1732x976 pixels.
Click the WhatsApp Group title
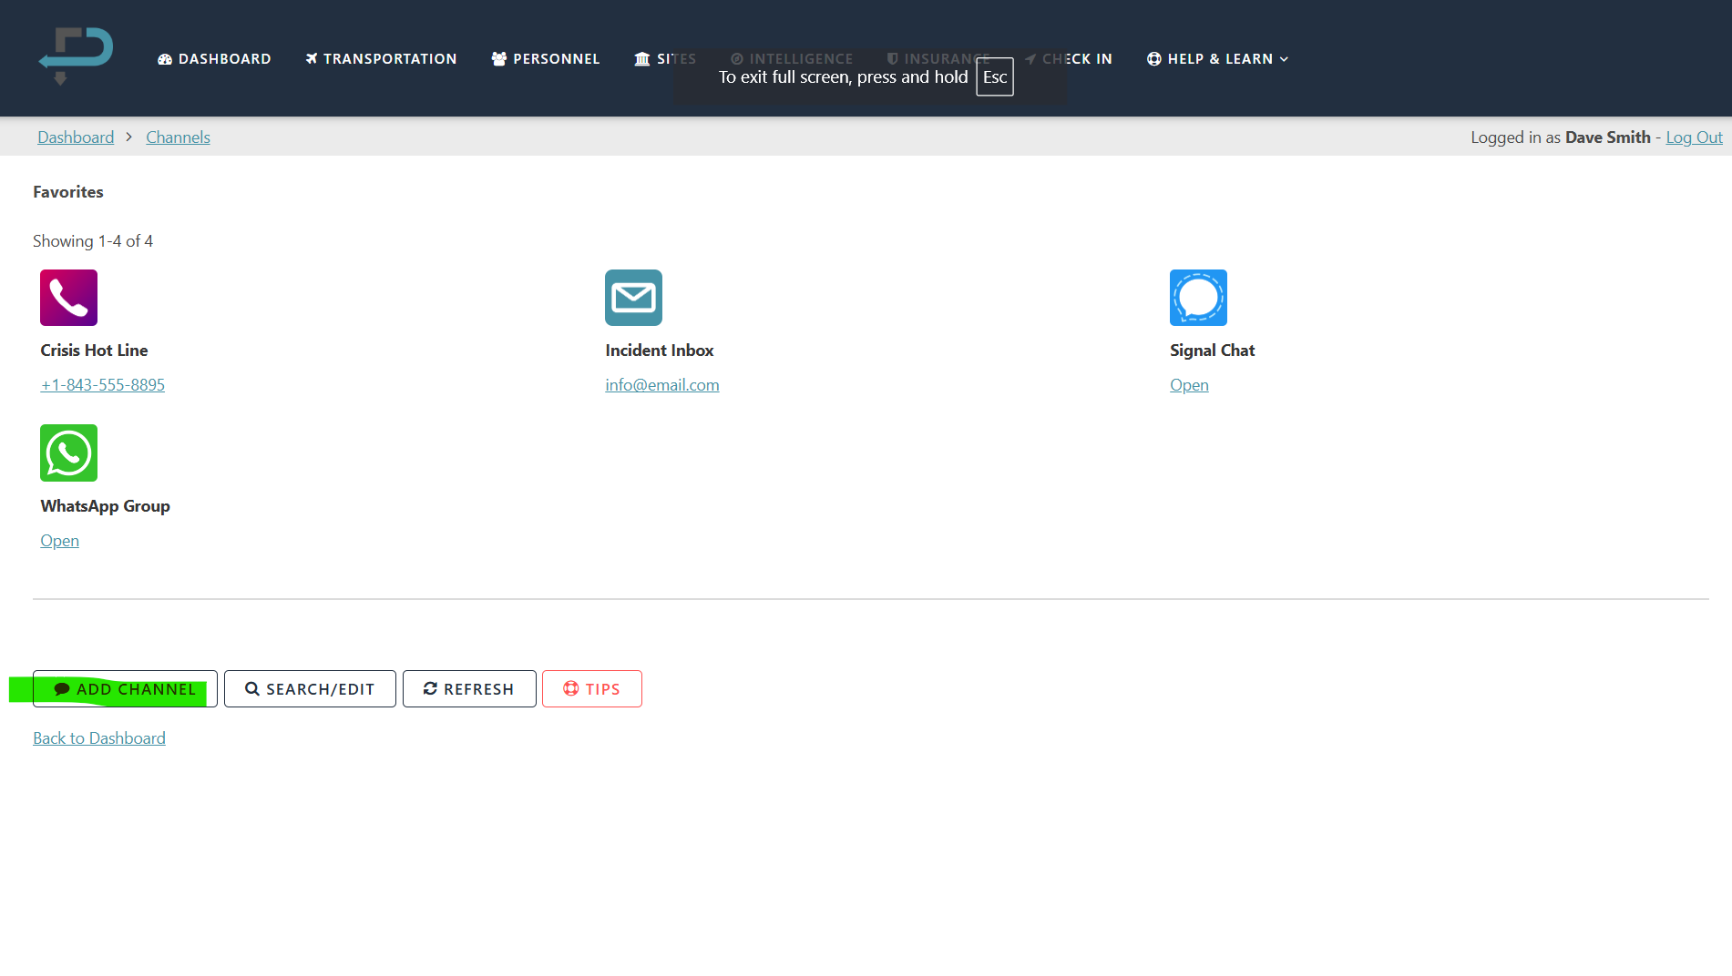point(105,506)
